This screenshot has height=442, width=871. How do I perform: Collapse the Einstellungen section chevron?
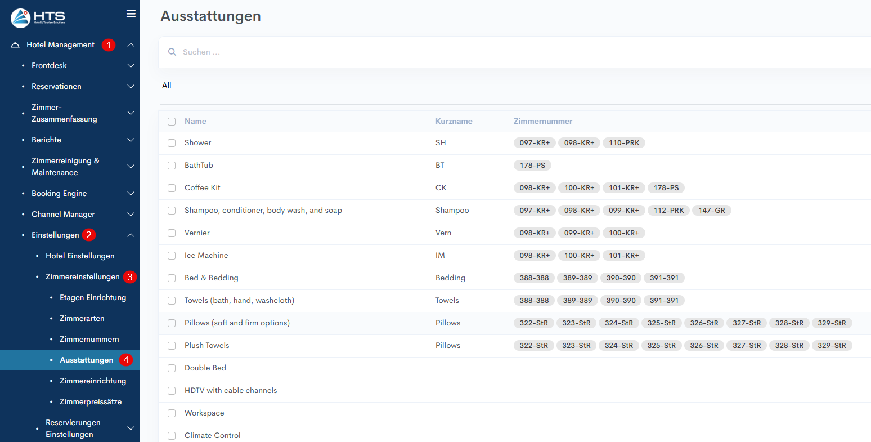pos(131,235)
